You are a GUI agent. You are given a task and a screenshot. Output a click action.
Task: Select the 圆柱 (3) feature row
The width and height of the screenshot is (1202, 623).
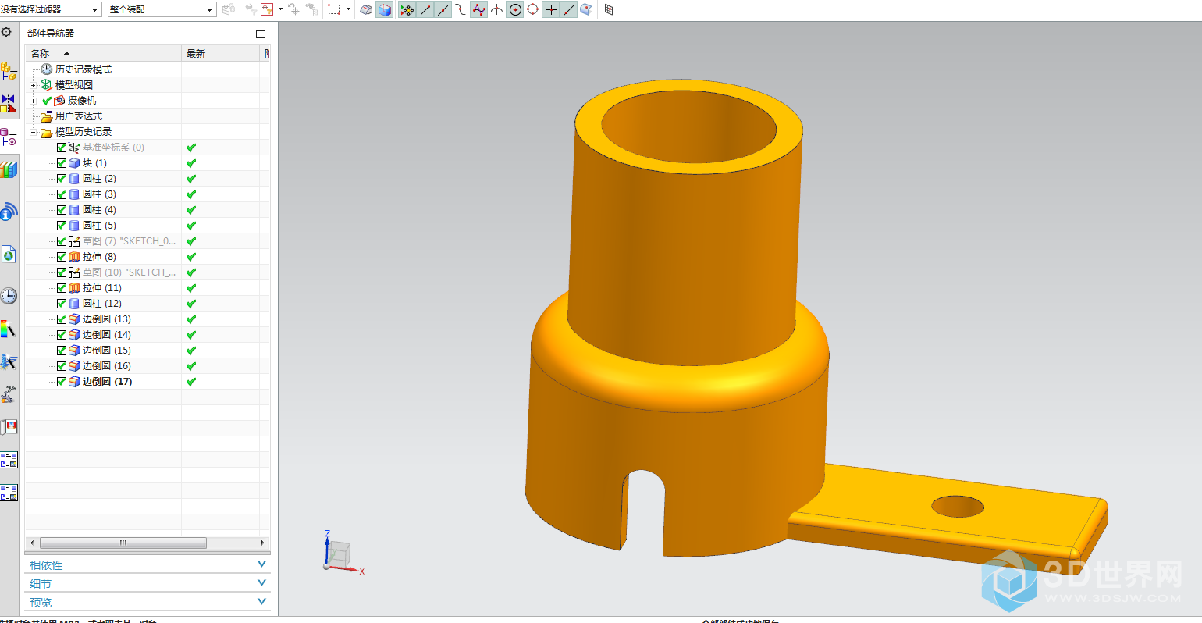click(x=99, y=194)
